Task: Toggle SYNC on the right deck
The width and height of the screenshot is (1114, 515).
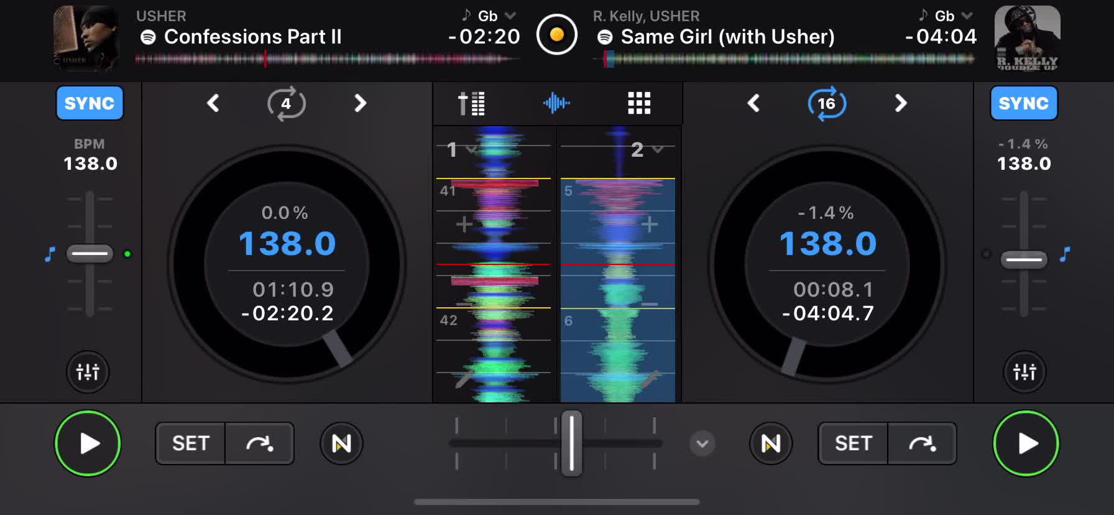Action: 1023,103
